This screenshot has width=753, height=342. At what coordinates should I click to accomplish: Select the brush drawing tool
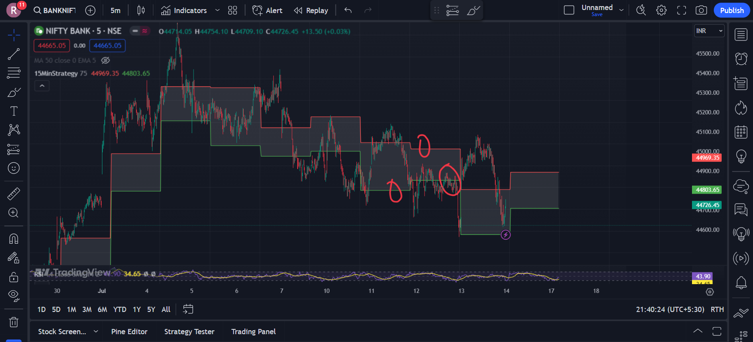14,92
